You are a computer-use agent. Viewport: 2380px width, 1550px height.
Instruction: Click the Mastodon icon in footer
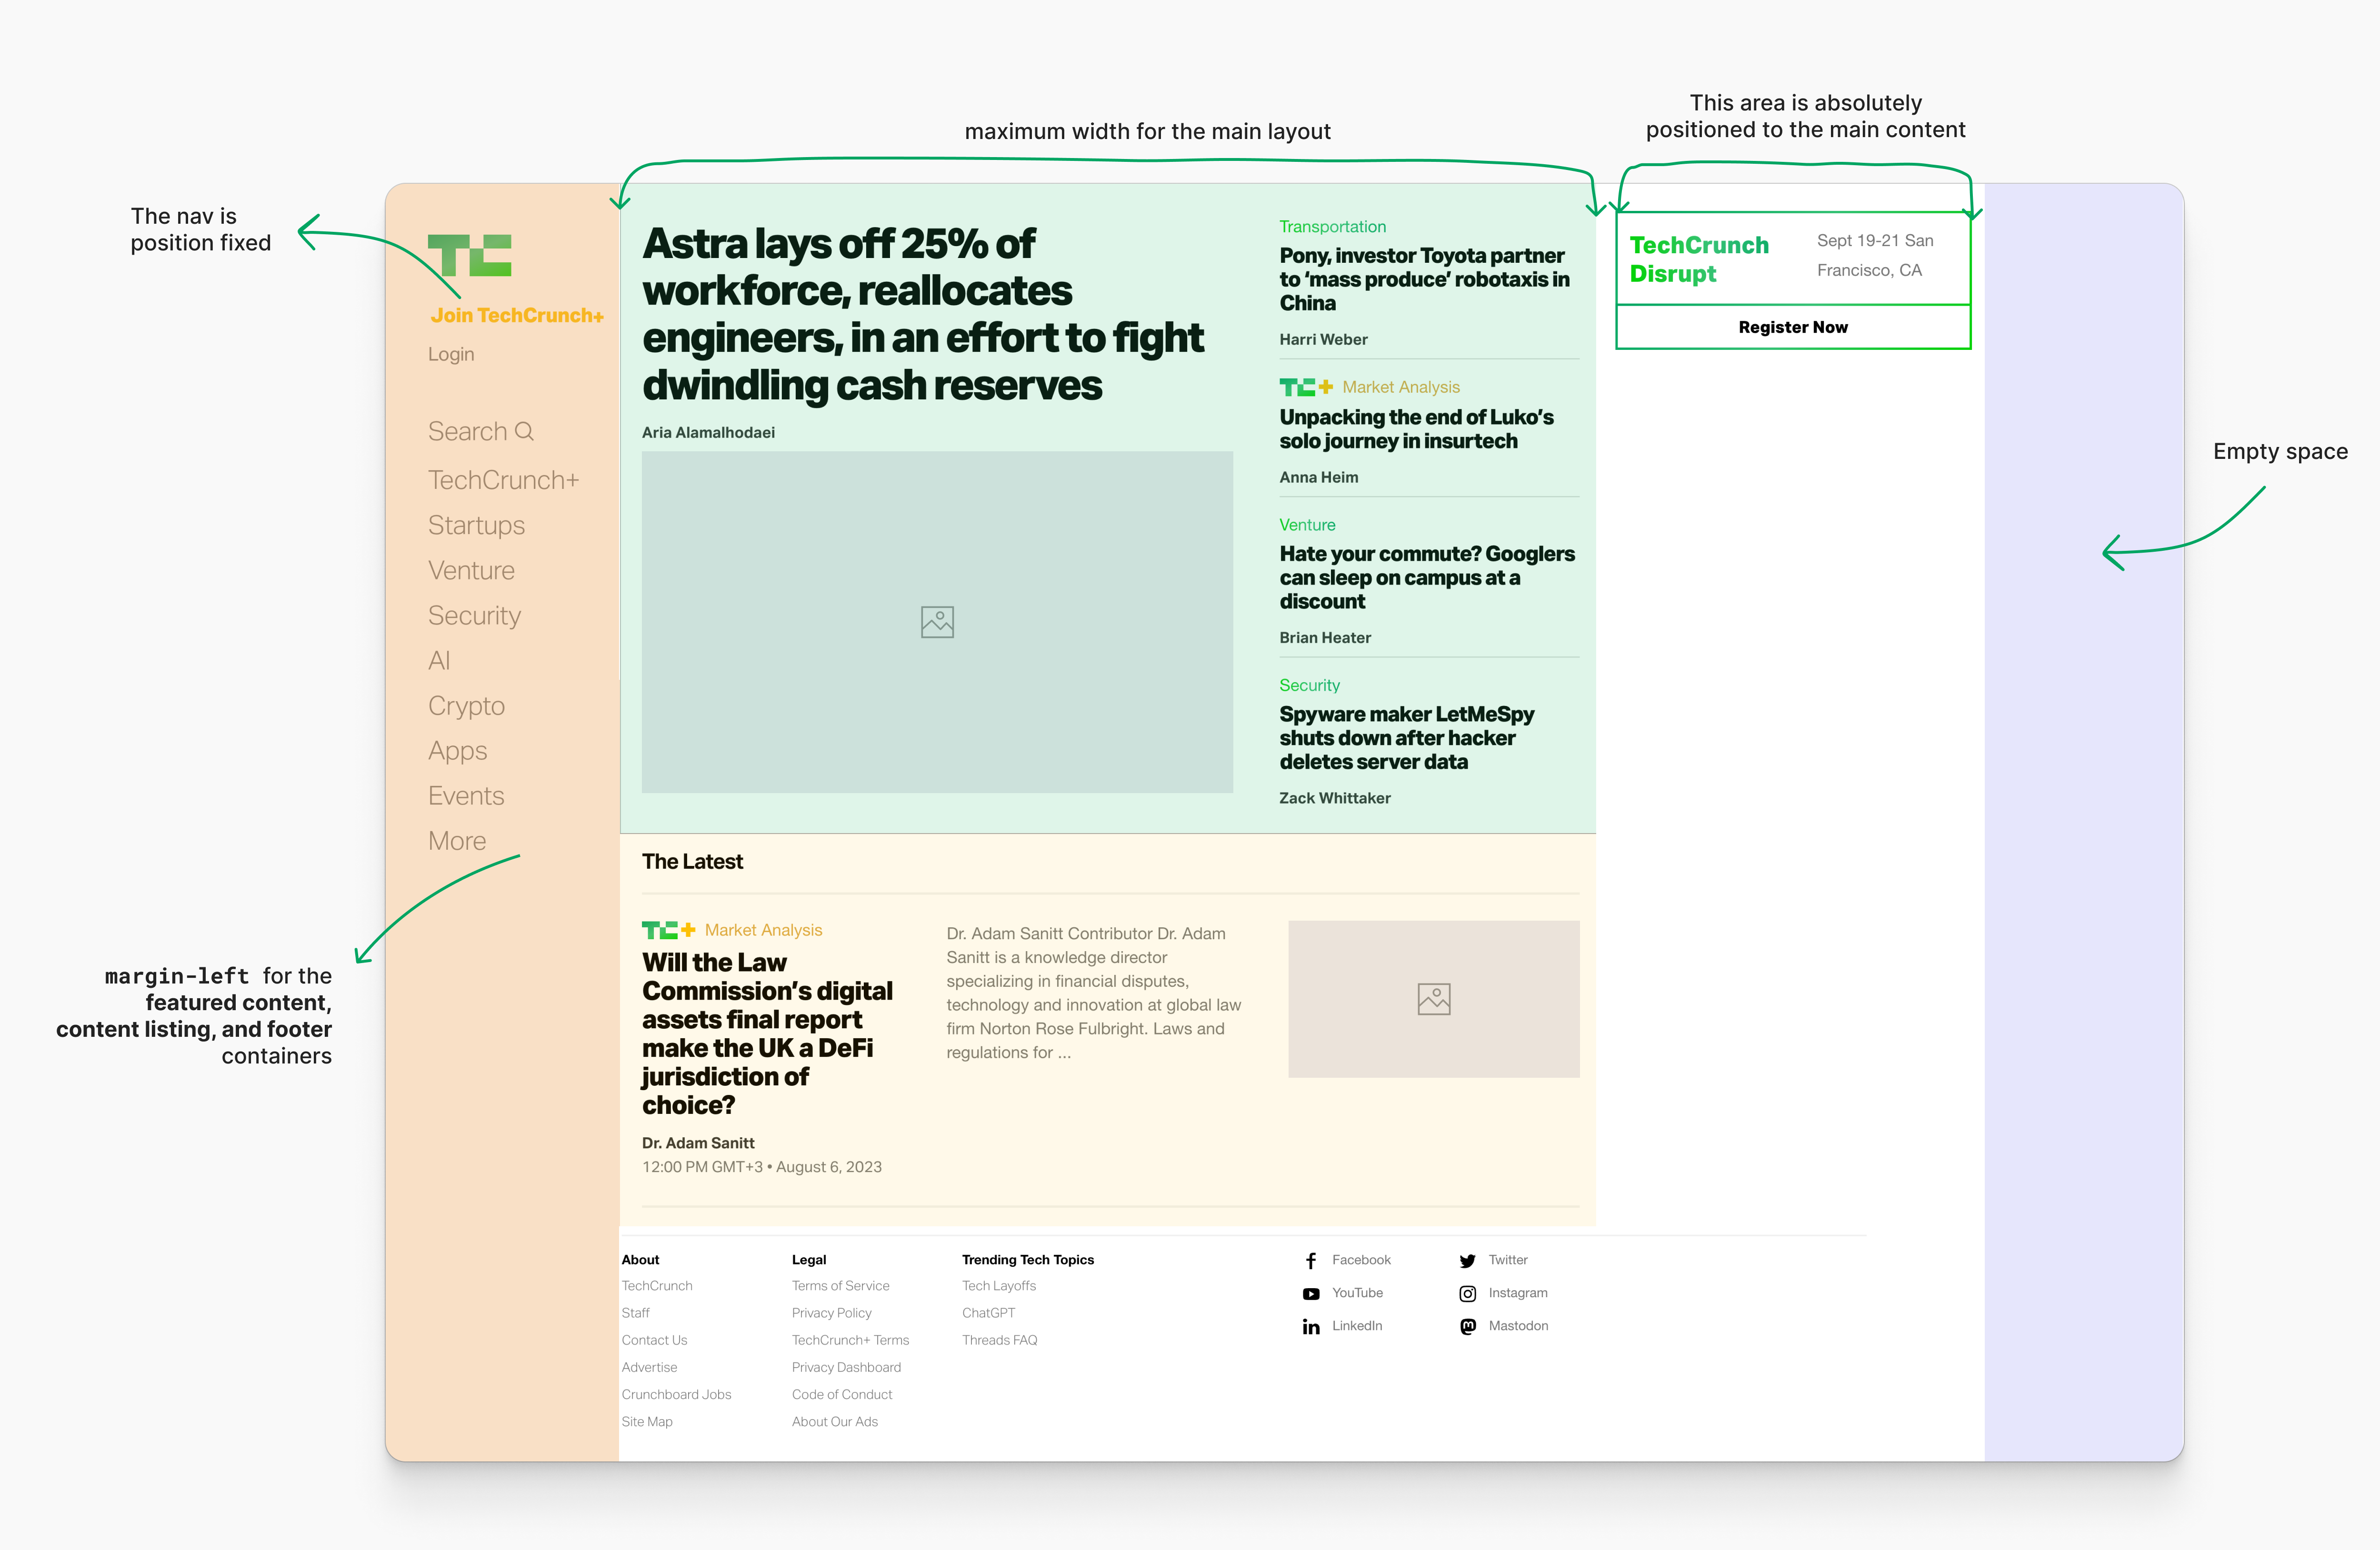[1467, 1327]
